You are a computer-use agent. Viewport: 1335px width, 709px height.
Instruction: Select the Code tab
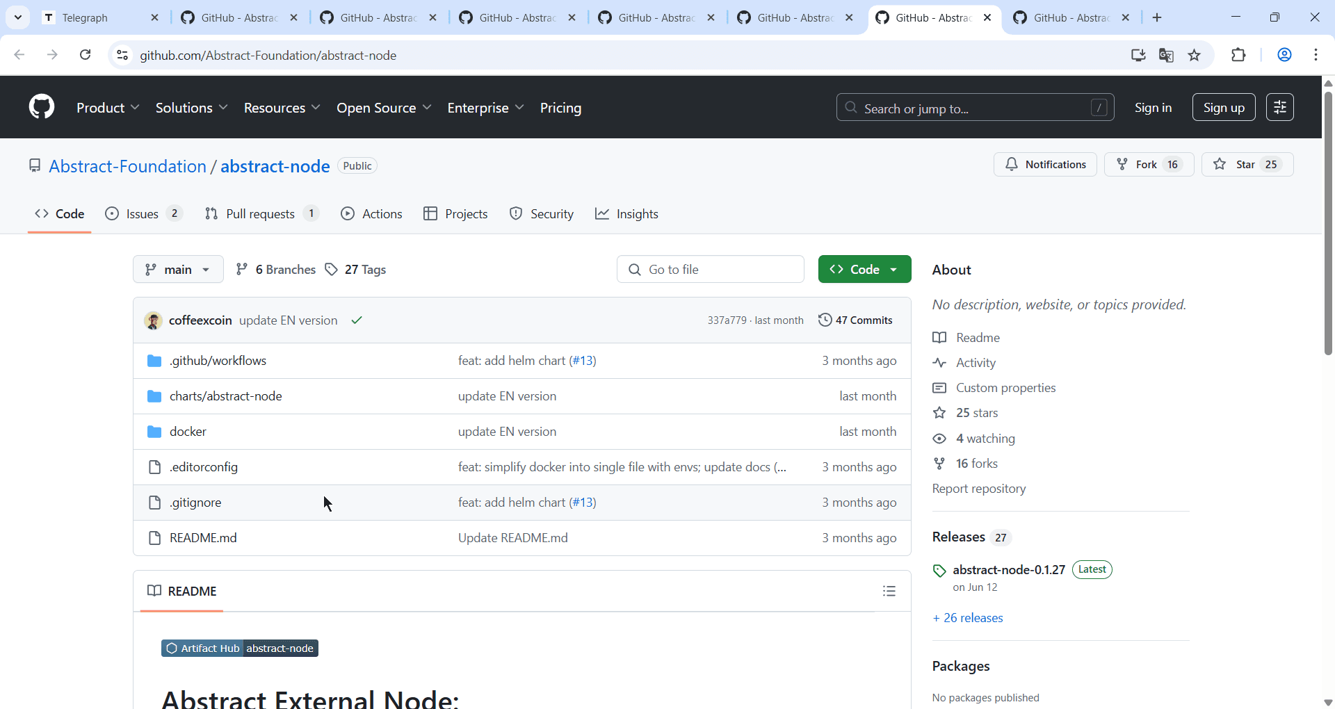point(60,214)
